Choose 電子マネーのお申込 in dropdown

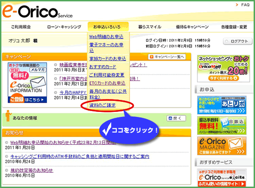click(106, 48)
